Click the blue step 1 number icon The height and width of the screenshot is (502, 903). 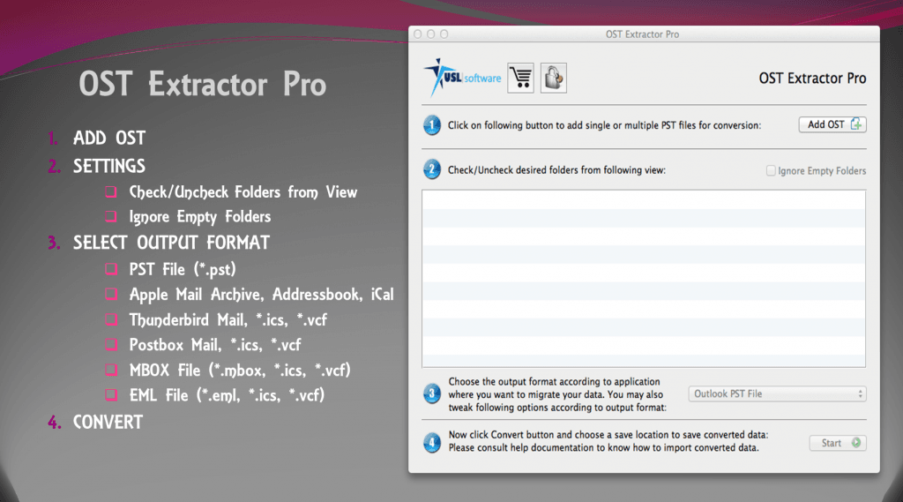(432, 125)
